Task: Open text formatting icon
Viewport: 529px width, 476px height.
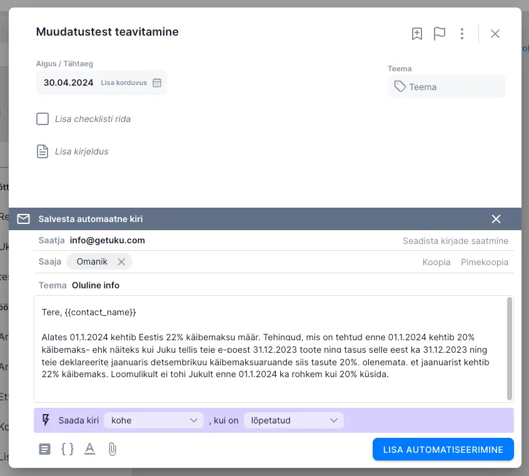Action: (x=89, y=448)
